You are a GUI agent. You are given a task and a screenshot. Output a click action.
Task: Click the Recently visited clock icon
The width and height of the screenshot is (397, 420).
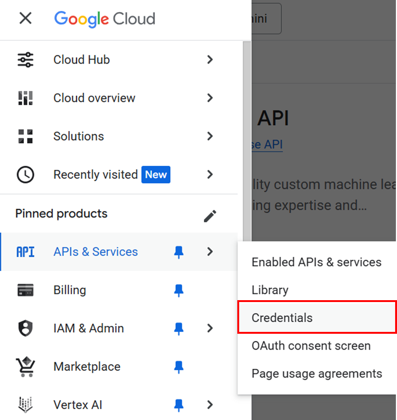[25, 175]
